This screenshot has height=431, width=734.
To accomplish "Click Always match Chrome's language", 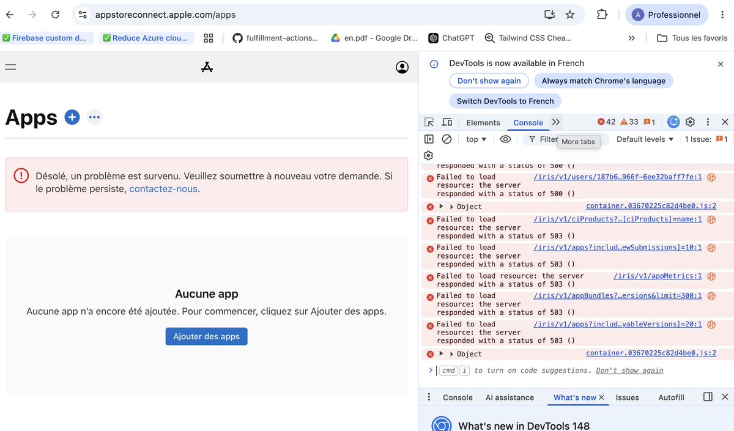I will [604, 81].
